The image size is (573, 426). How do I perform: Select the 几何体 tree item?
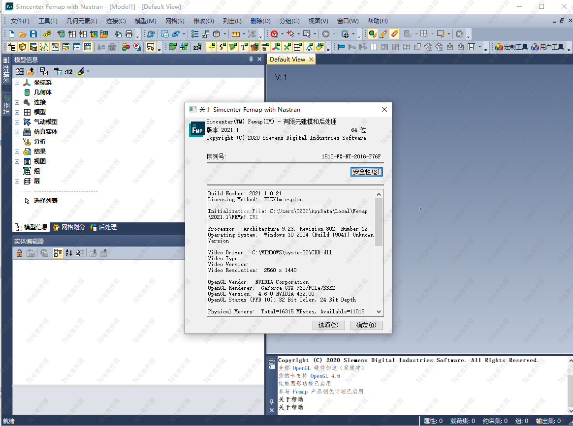point(43,92)
